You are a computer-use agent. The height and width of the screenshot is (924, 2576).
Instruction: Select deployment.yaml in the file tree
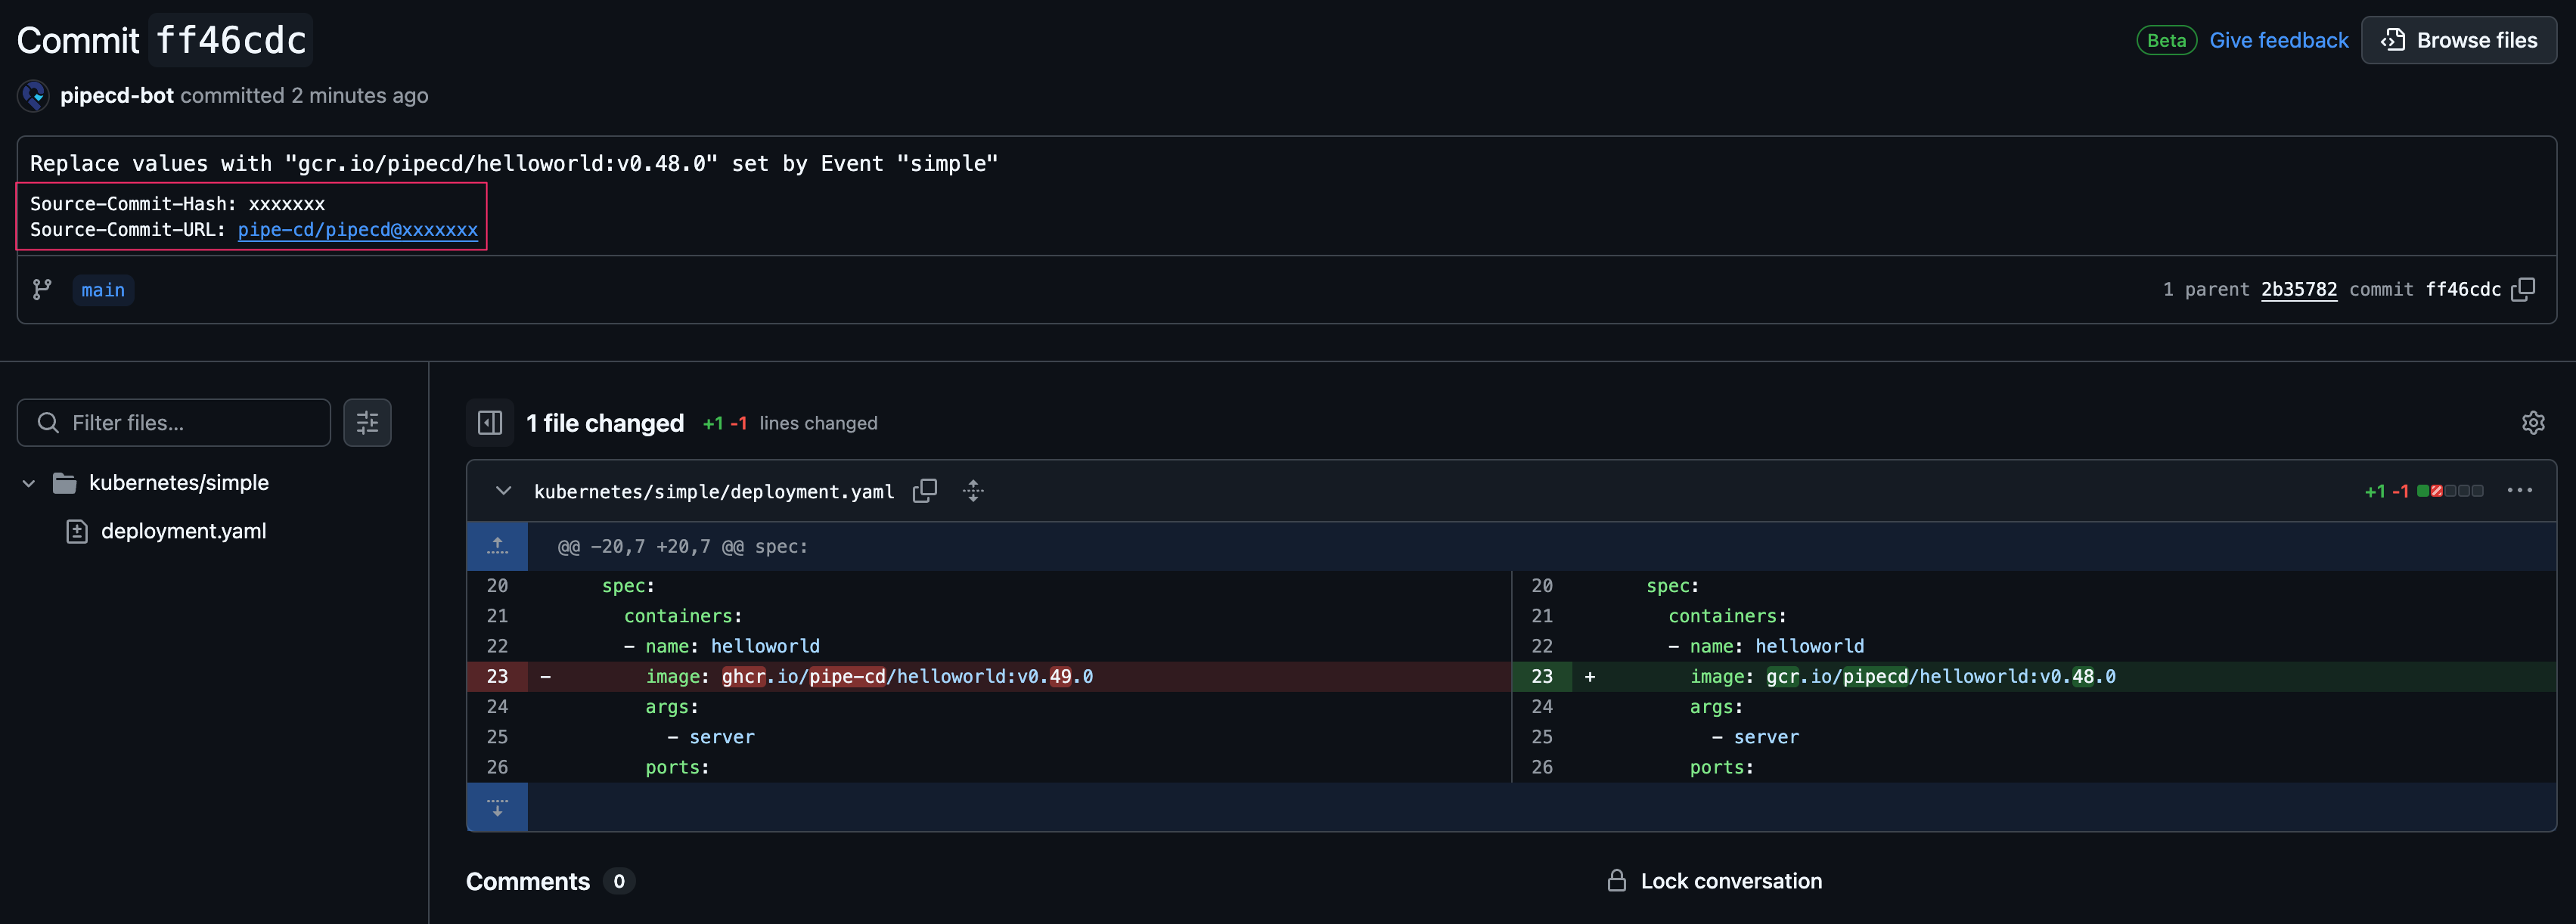(x=183, y=531)
